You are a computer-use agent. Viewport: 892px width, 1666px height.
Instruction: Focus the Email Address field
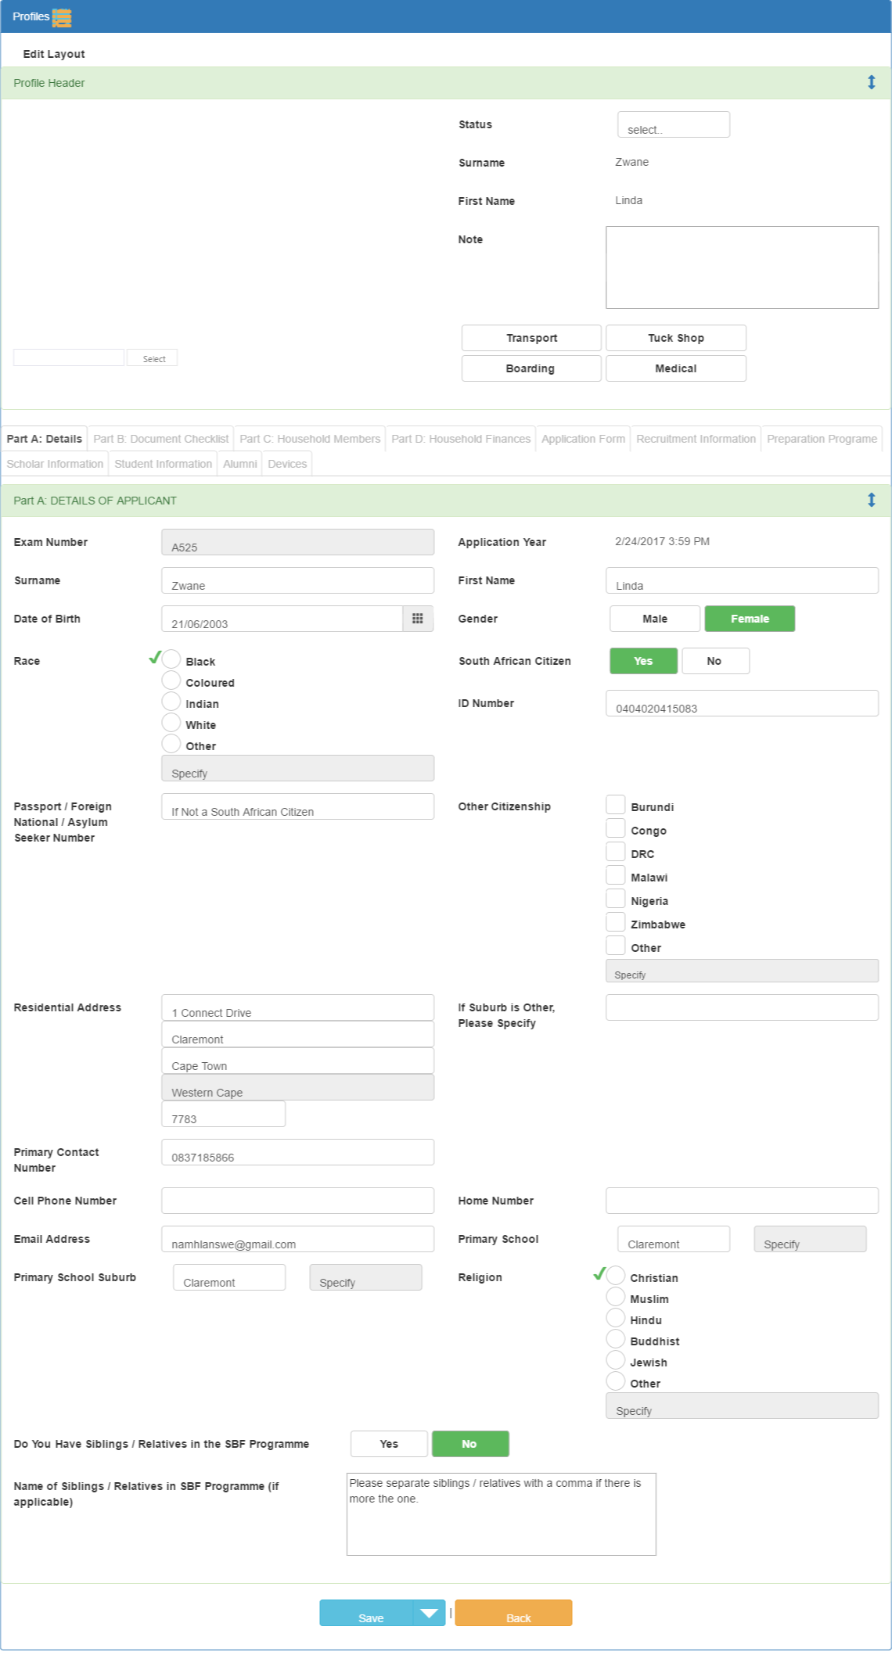coord(297,1239)
